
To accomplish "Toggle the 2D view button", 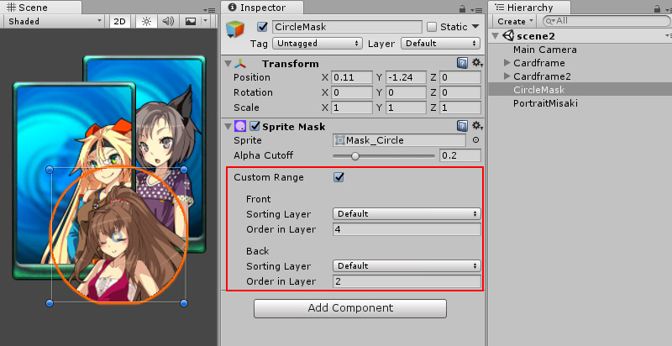I will coord(118,21).
